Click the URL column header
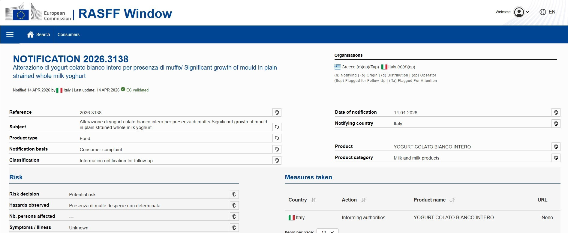568x233 pixels. click(542, 200)
